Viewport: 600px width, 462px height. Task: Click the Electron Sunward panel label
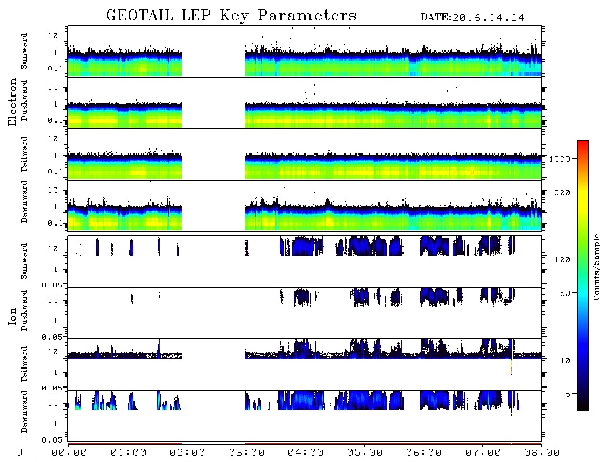pos(24,51)
